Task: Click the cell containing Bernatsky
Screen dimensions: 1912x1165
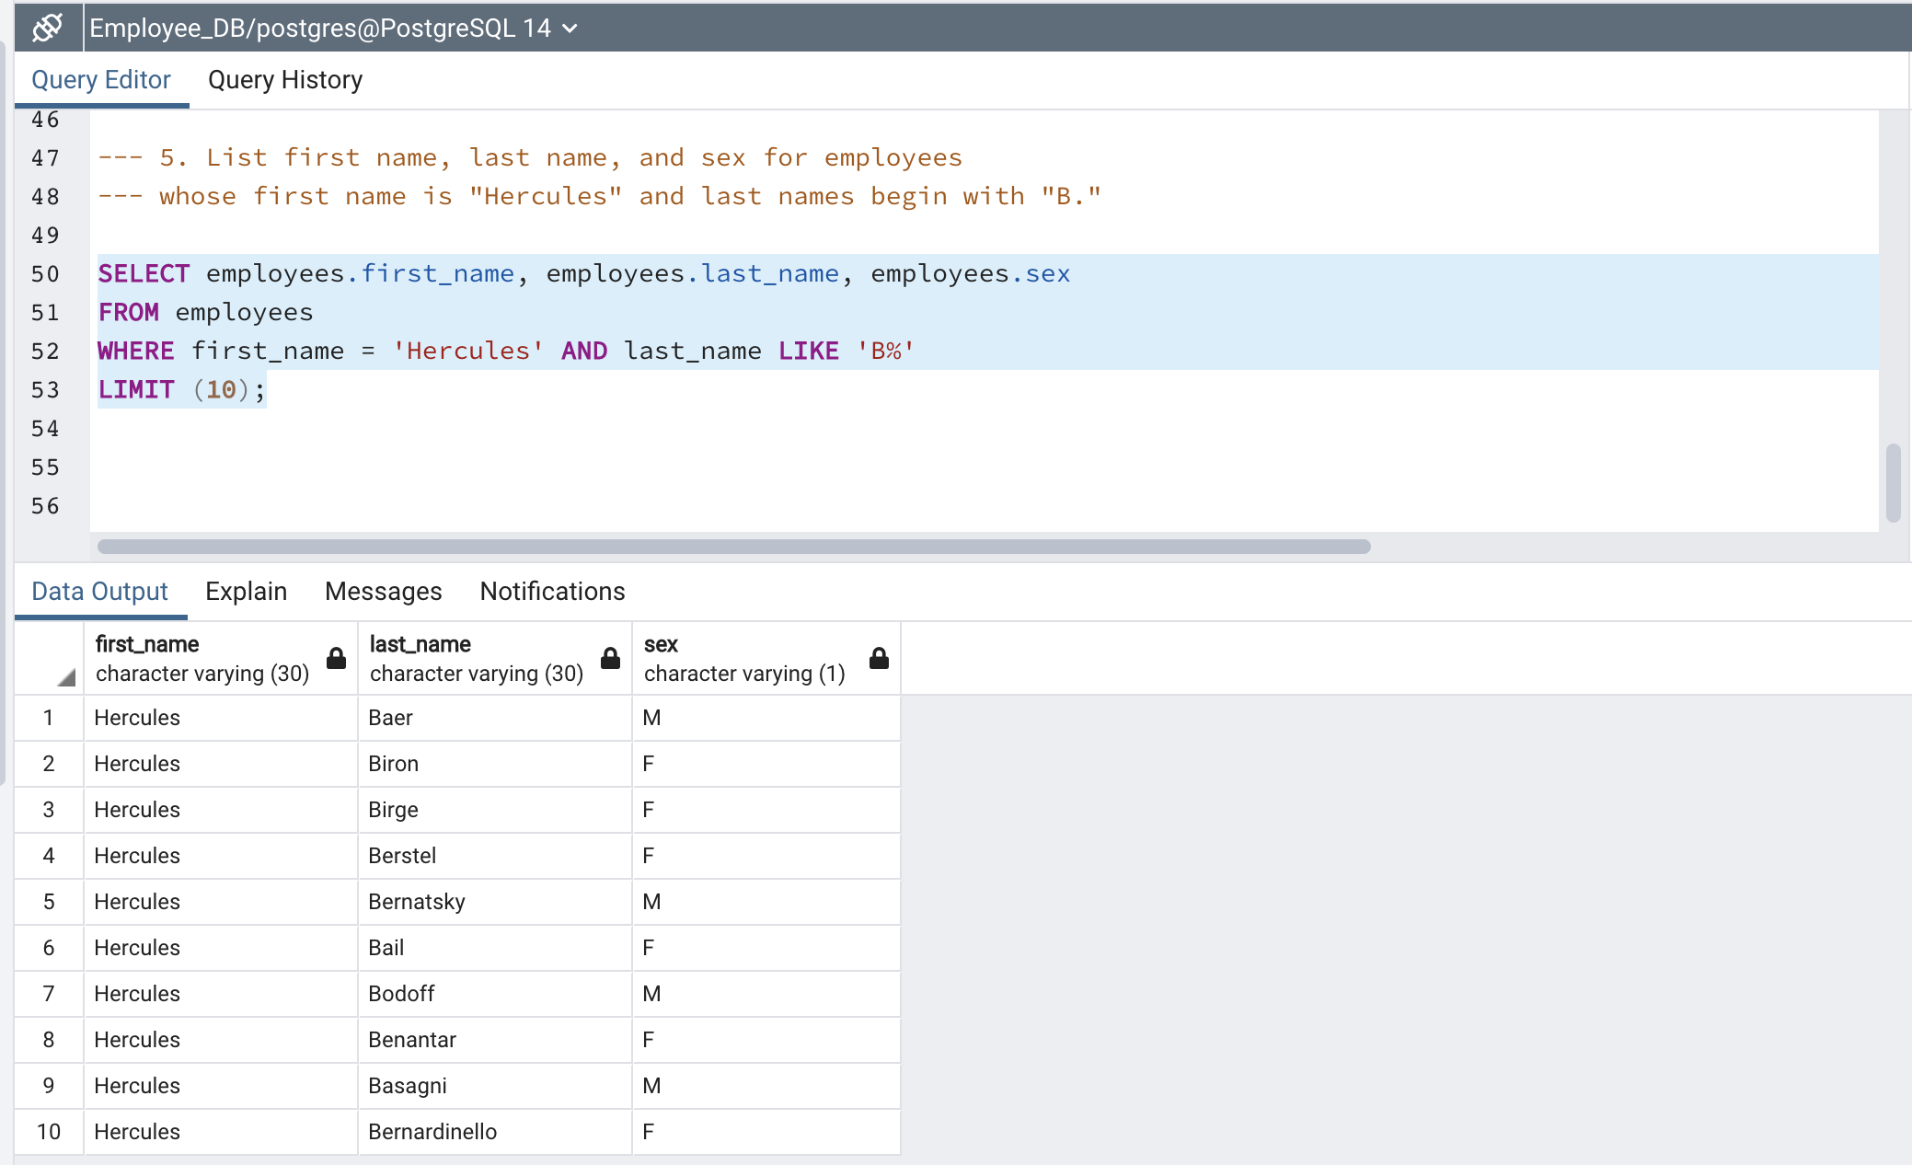Action: 495,902
